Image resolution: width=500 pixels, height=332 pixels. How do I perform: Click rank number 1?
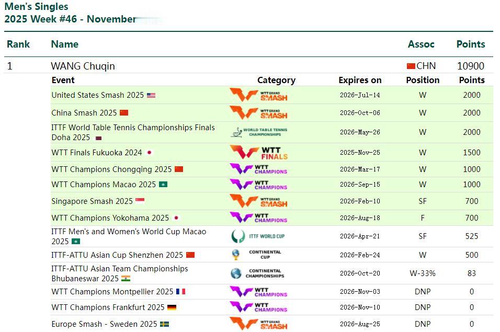[9, 66]
